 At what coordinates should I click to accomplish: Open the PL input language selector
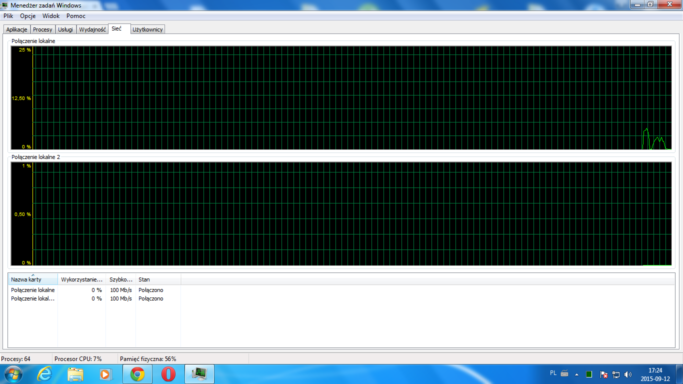pos(553,373)
